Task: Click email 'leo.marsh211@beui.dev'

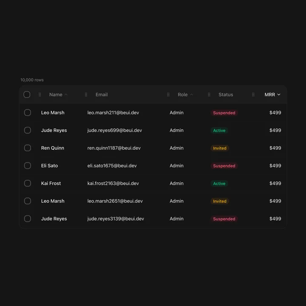Action: pyautogui.click(x=113, y=113)
